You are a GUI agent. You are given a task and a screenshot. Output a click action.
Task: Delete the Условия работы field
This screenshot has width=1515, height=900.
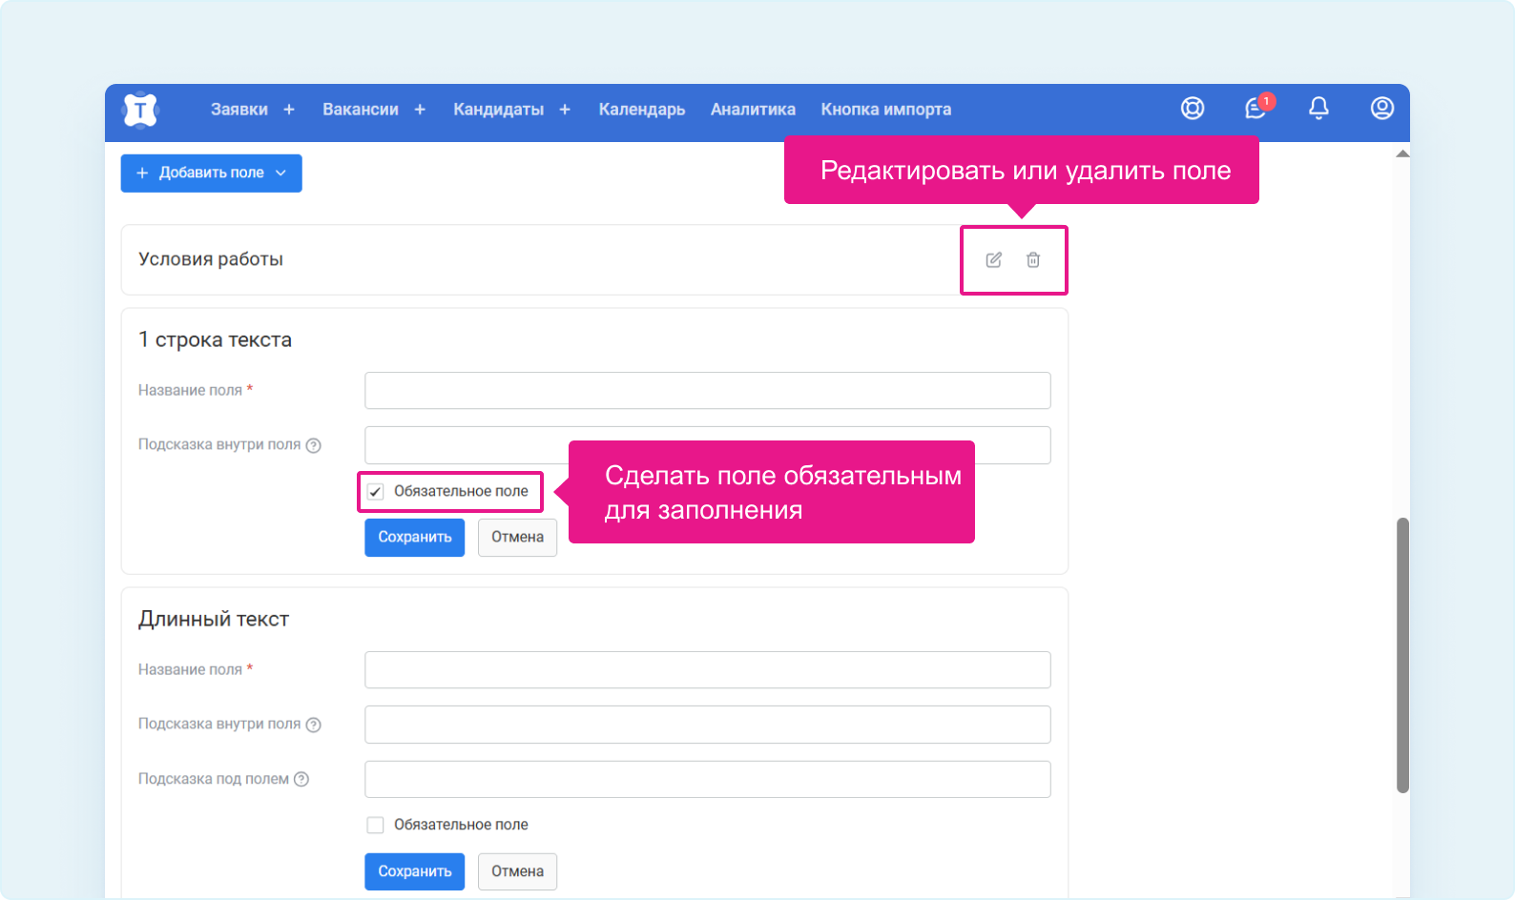pyautogui.click(x=1033, y=260)
